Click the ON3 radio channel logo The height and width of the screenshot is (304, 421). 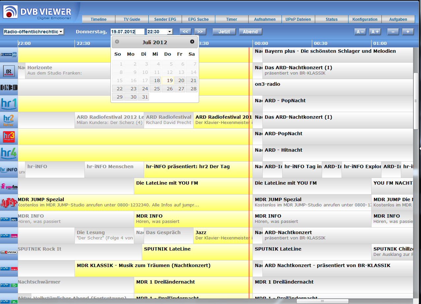pyautogui.click(x=9, y=87)
